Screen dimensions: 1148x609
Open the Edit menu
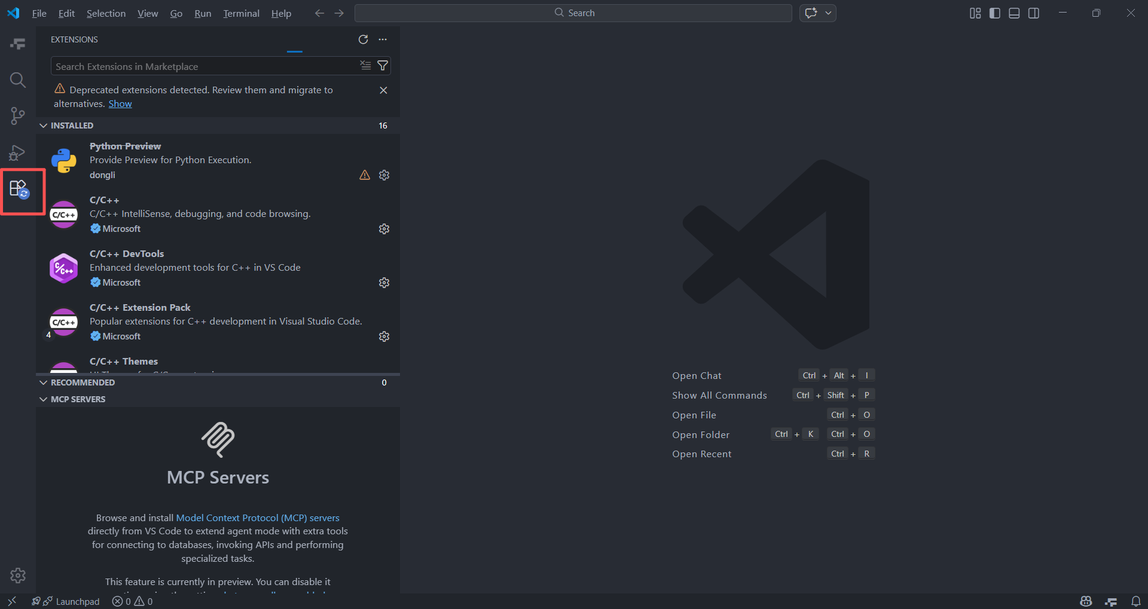[x=66, y=13]
